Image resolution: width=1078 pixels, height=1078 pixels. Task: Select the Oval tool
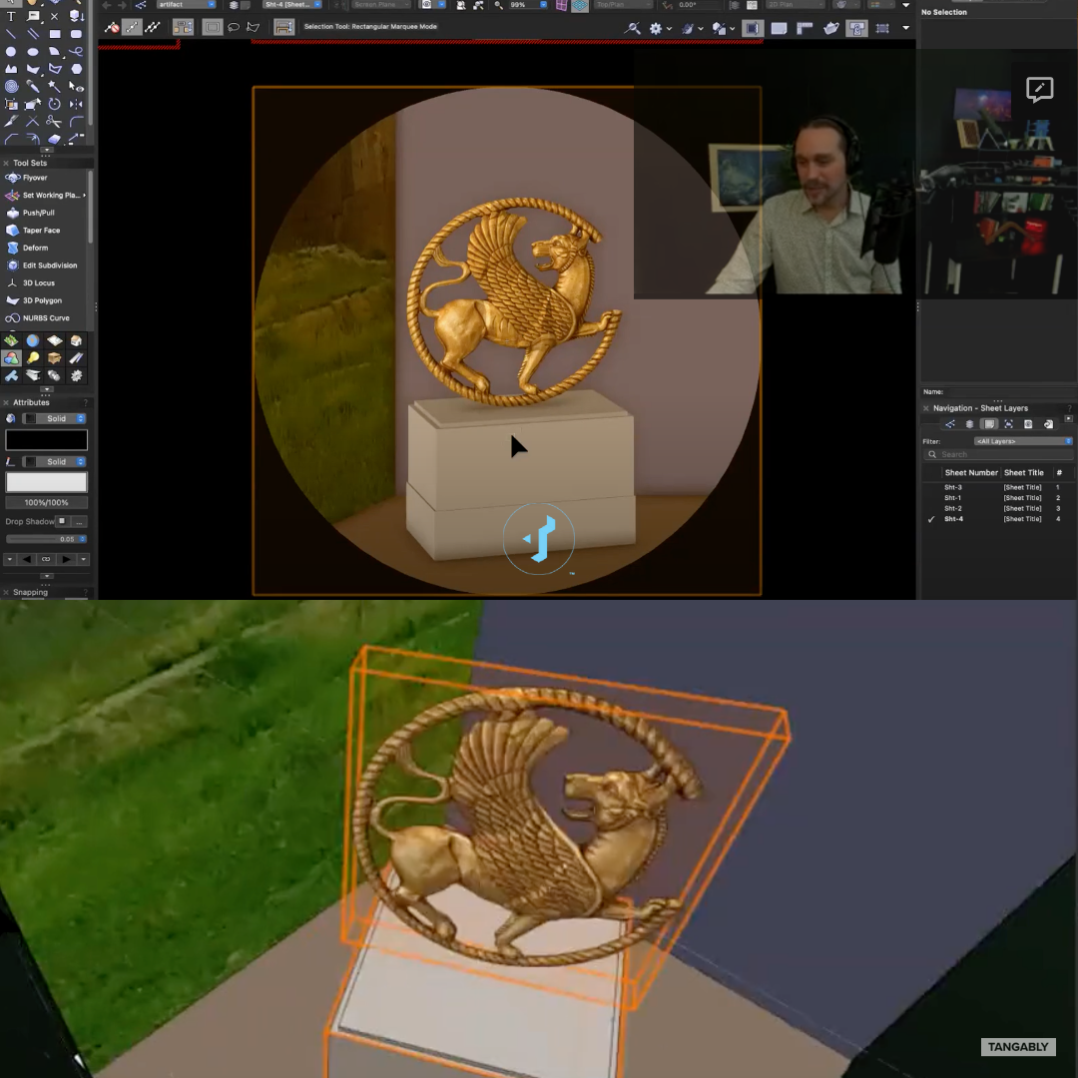(33, 52)
